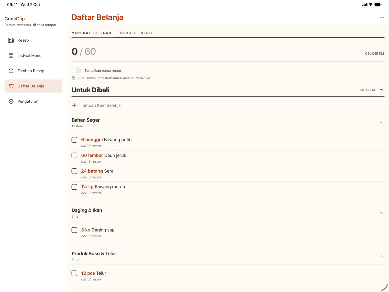Click the Daftar Belanja cart icon
Viewport: 389px width, 292px height.
(11, 86)
